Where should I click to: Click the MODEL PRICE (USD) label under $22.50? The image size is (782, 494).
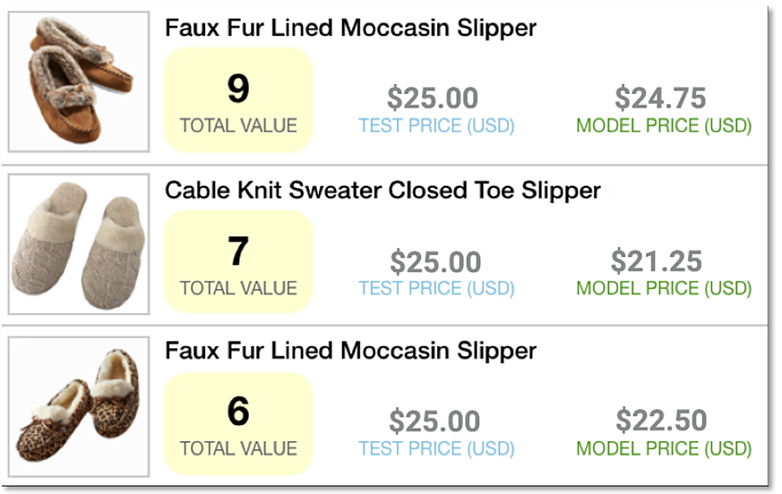pos(663,448)
